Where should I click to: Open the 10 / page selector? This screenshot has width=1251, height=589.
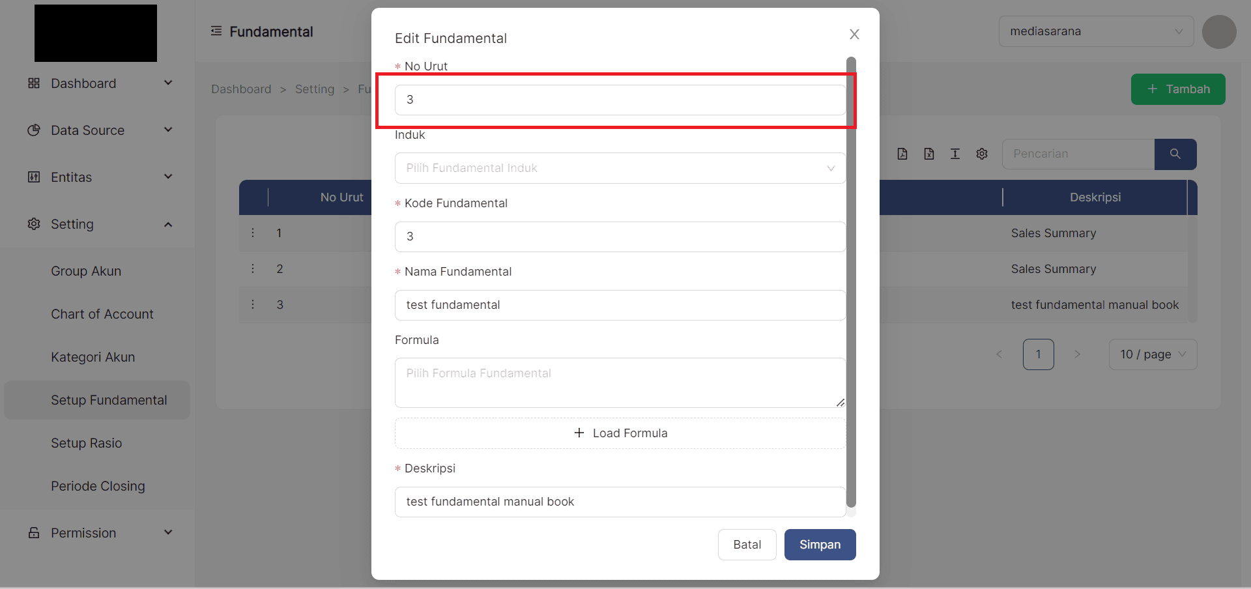(x=1152, y=354)
